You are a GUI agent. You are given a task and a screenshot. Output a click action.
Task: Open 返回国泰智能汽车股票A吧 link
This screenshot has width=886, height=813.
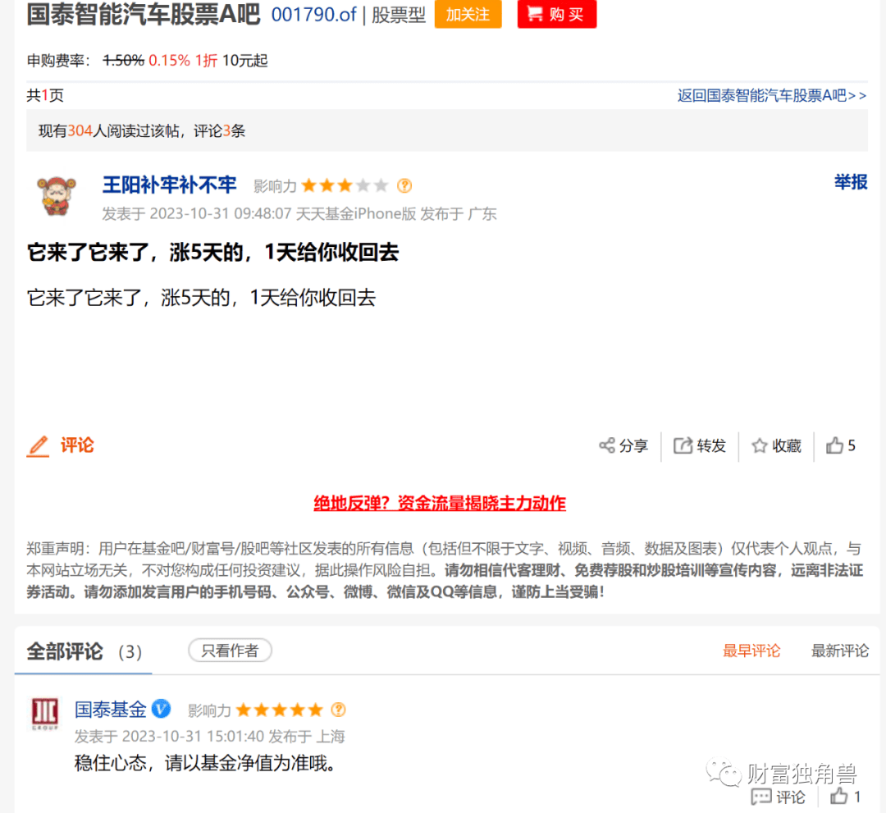(771, 95)
